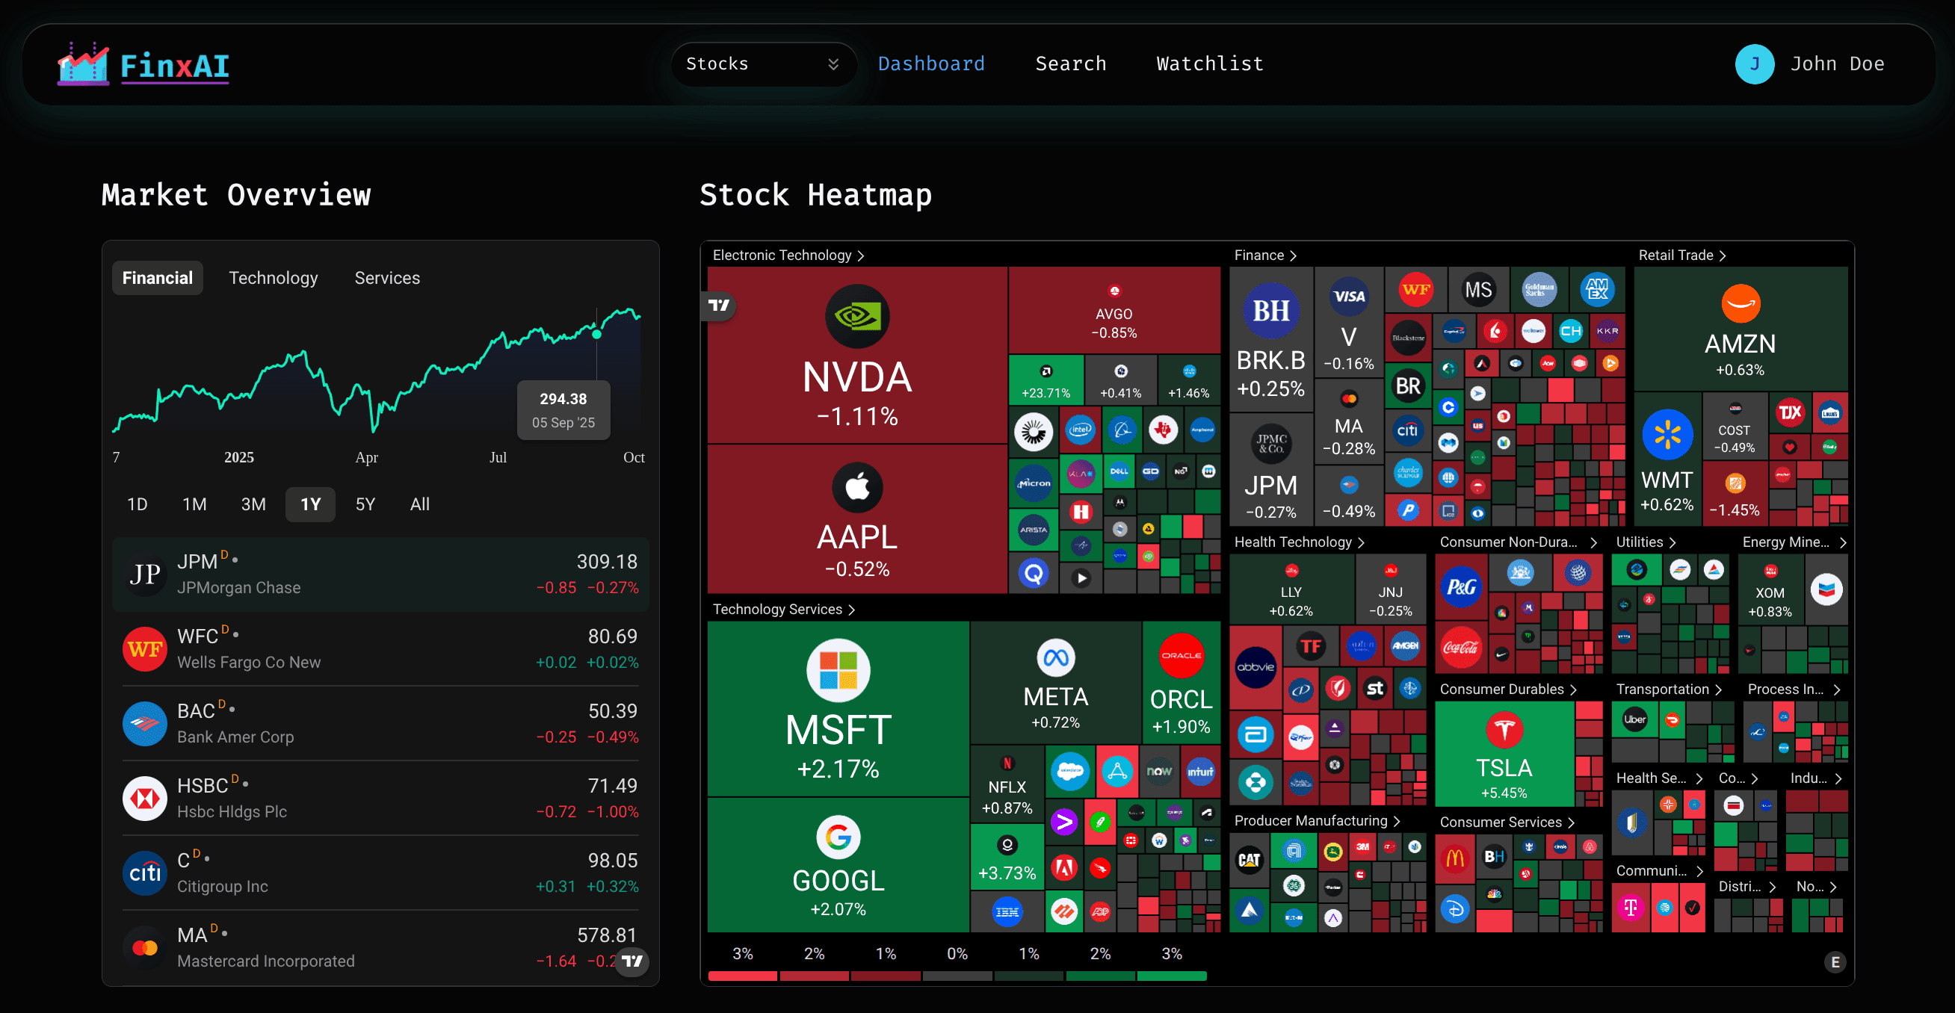Click the NVIDIA logo in heatmap
1955x1013 pixels.
(x=857, y=316)
